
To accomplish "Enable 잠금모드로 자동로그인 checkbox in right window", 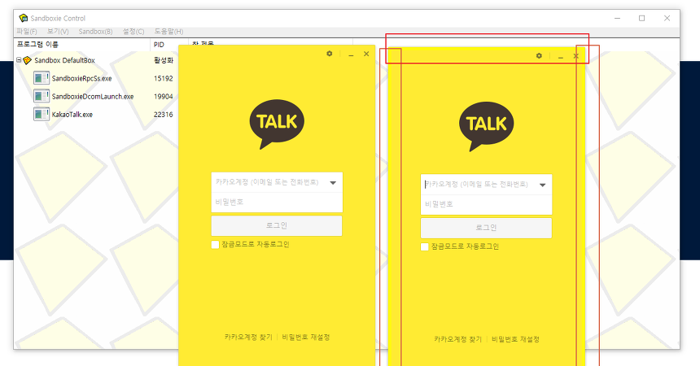I will tap(425, 246).
